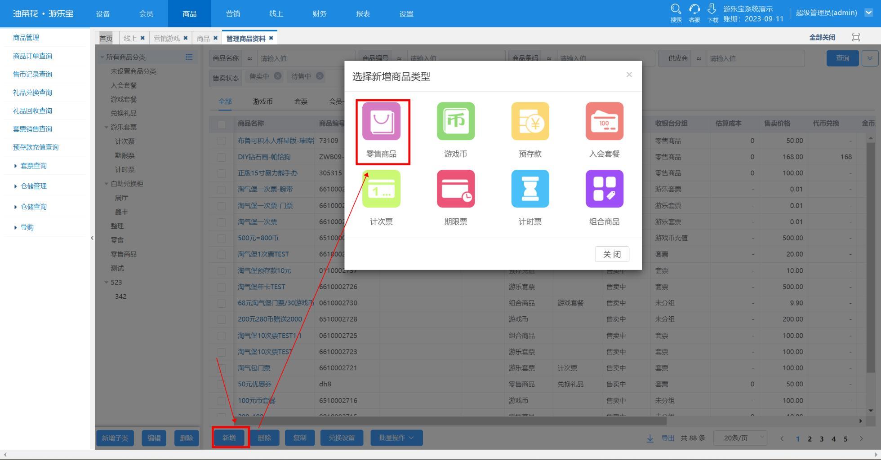
Task: Close the 商品 tab with its X
Action: tap(215, 38)
